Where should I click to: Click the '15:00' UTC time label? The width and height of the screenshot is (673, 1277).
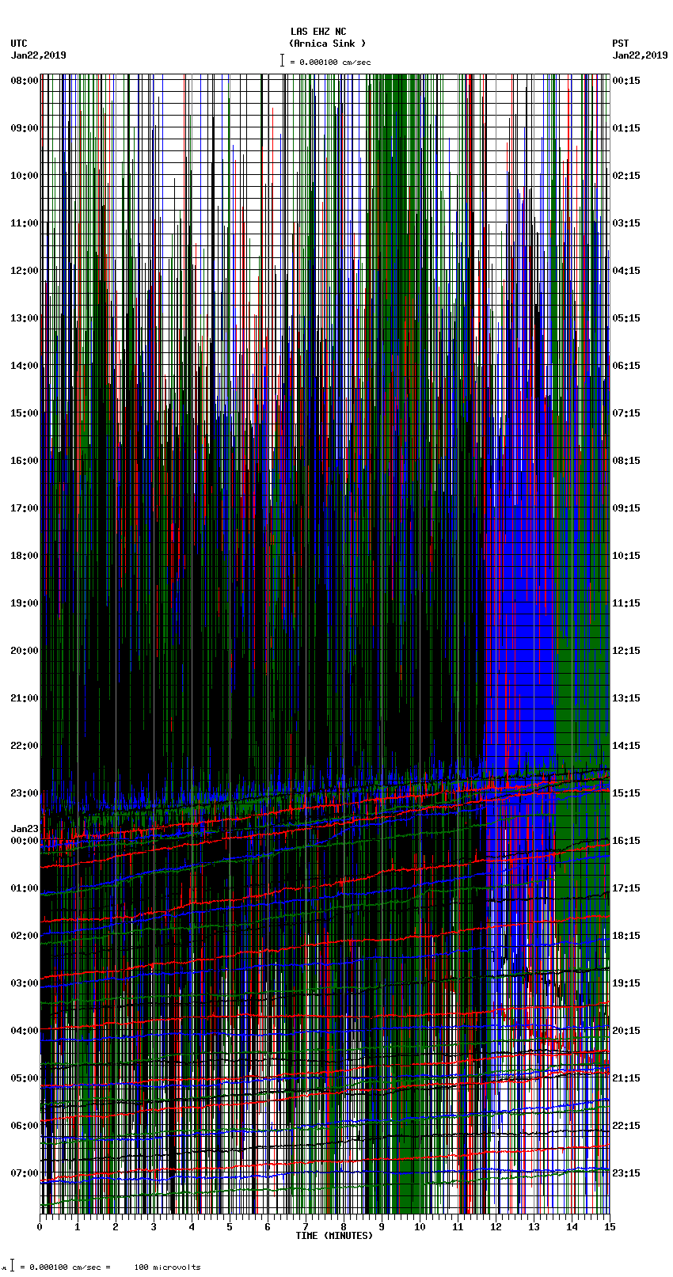coord(25,413)
